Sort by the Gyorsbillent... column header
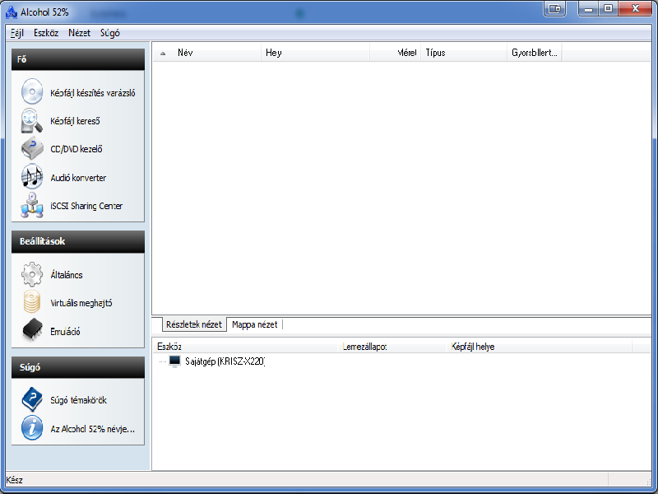This screenshot has width=658, height=494. pyautogui.click(x=534, y=53)
